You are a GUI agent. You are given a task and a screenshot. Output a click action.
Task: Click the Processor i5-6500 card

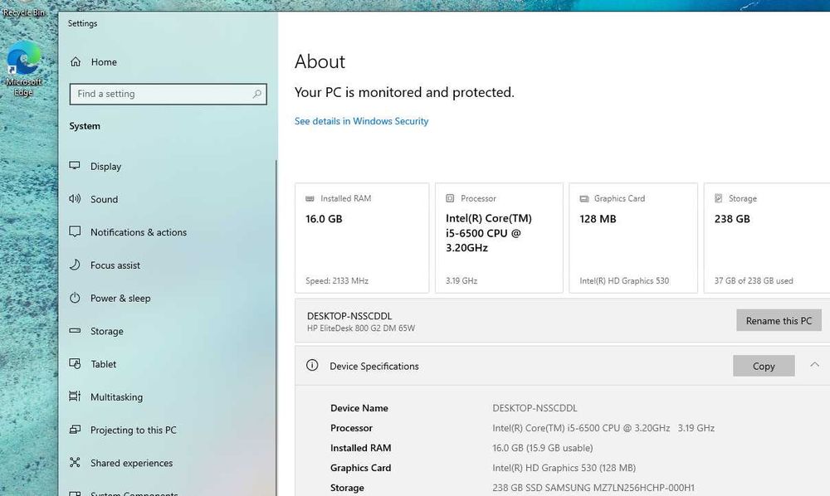click(x=499, y=238)
